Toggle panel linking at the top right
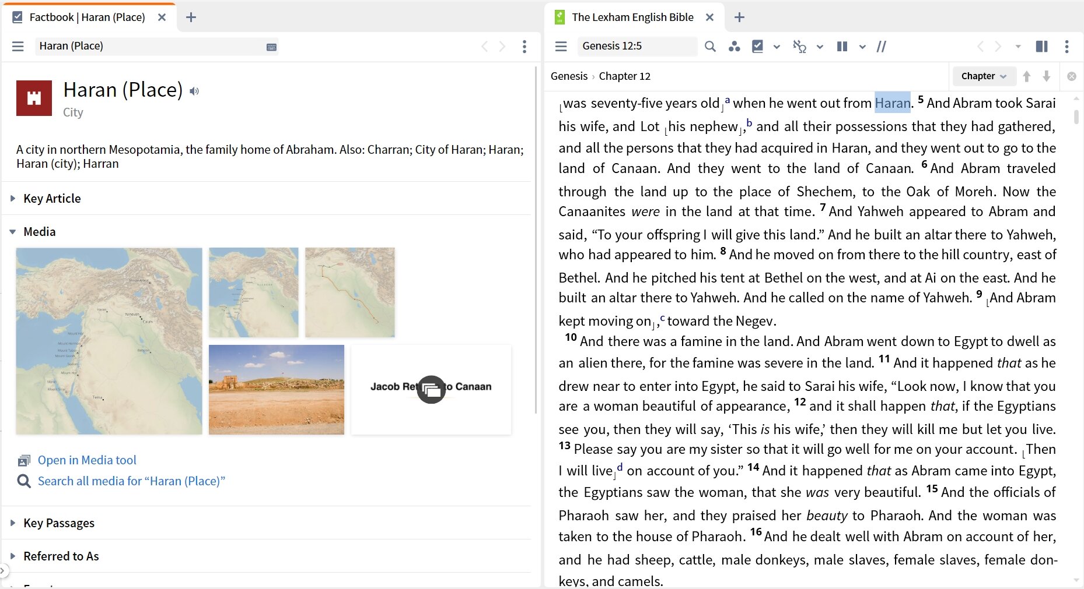 1041,47
